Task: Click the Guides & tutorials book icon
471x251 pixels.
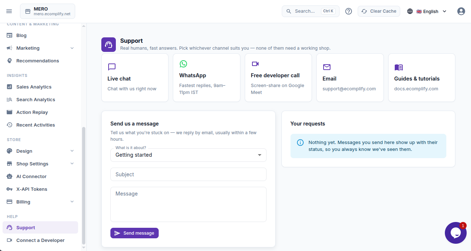Action: coord(399,67)
